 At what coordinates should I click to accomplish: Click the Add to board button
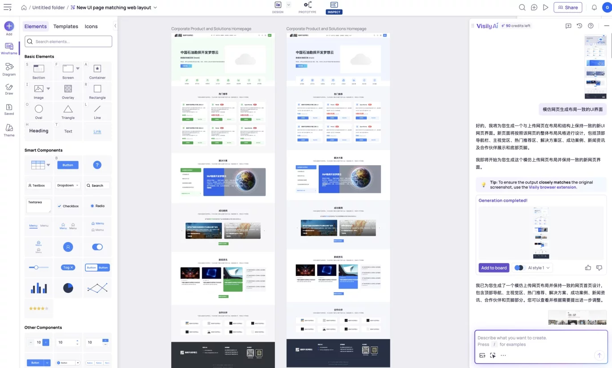click(494, 268)
